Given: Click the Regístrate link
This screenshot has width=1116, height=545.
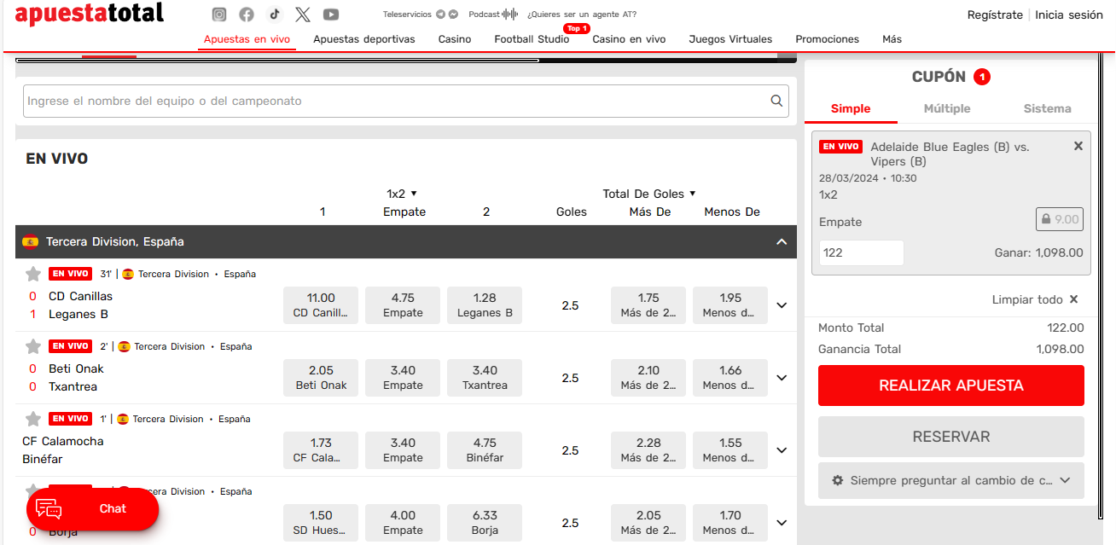Looking at the screenshot, I should click(x=995, y=14).
